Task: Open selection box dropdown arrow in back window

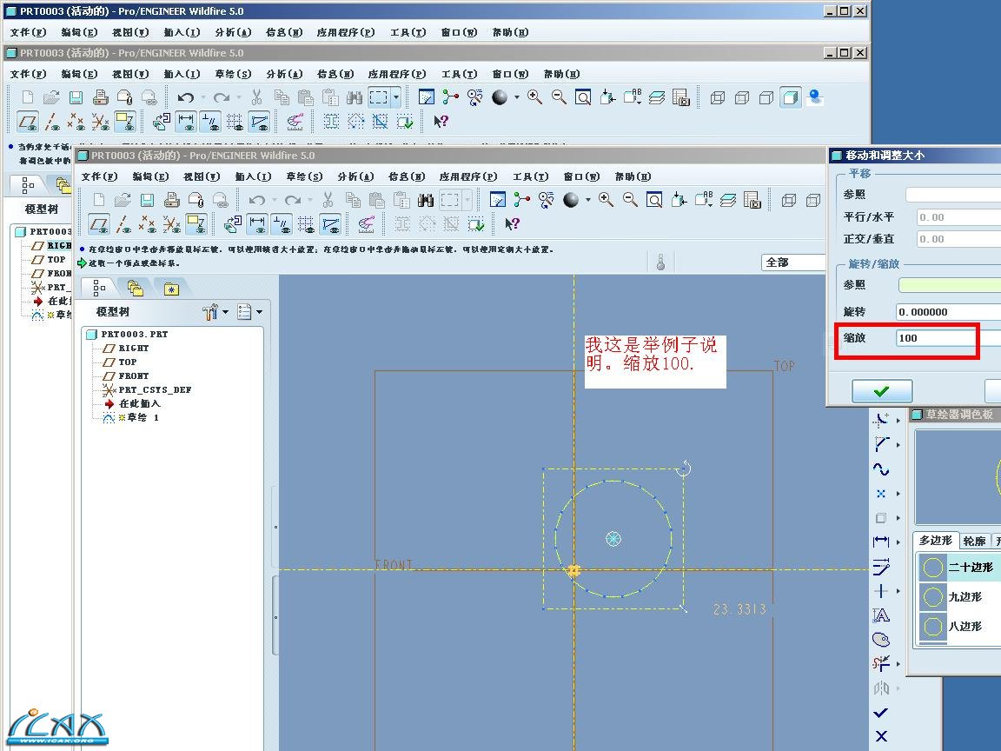Action: [x=396, y=97]
